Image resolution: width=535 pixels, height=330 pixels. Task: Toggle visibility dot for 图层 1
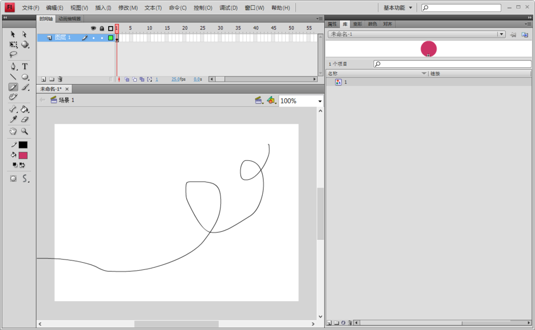click(93, 38)
